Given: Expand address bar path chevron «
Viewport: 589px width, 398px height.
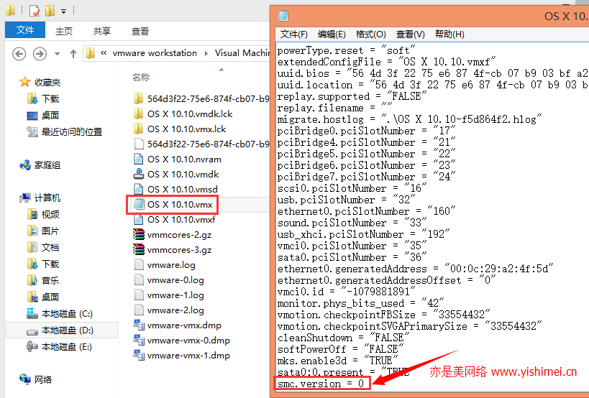Looking at the screenshot, I should (104, 53).
